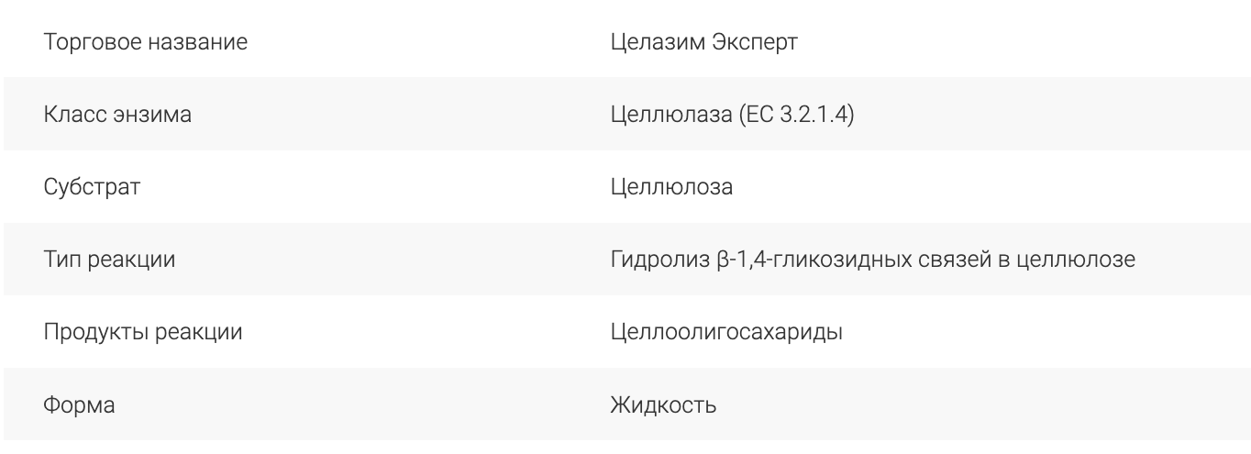This screenshot has width=1251, height=454.
Task: Click the 'Форма' row label
Action: [x=79, y=404]
